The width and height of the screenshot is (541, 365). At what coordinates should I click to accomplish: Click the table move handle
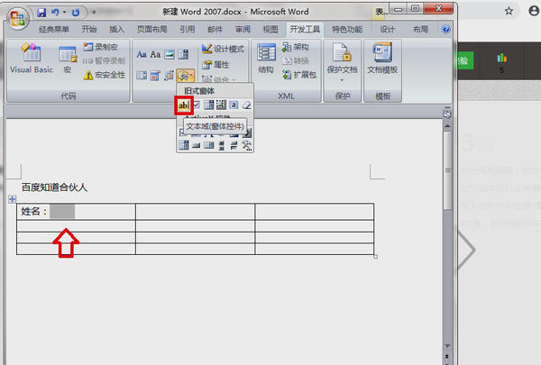(11, 198)
